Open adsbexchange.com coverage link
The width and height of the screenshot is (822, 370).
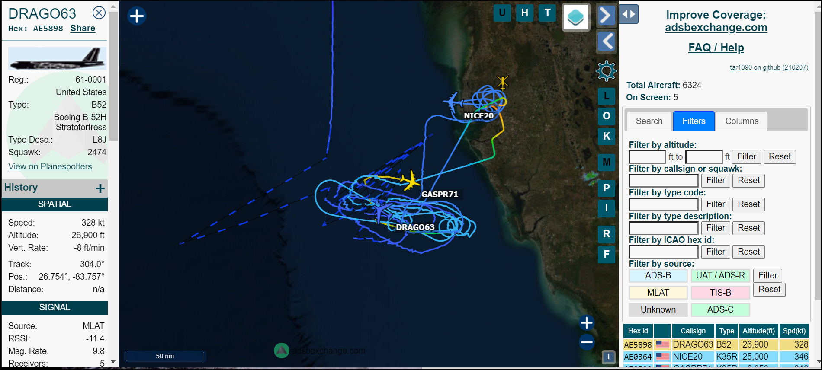(716, 28)
